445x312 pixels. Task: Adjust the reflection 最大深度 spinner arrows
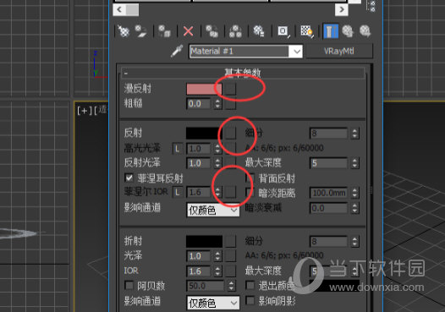point(354,163)
